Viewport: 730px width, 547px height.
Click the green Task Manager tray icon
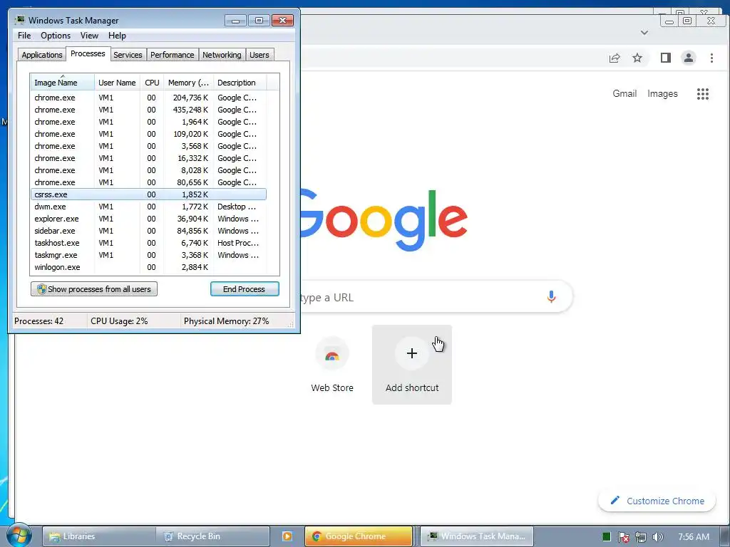coord(606,537)
